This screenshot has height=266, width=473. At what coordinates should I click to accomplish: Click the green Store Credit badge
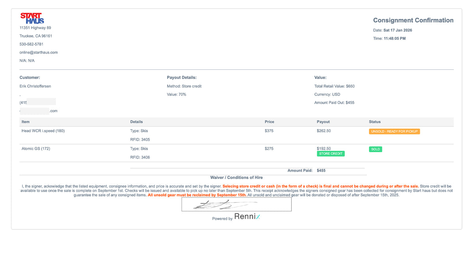coord(330,154)
